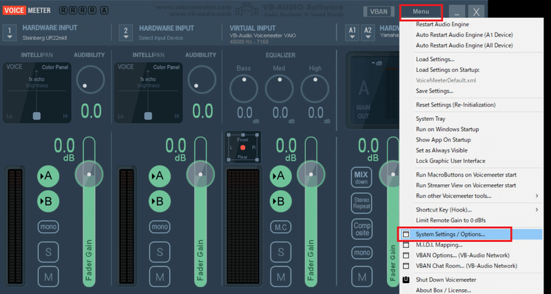Toggle bus A on hardware input 2

click(160, 176)
